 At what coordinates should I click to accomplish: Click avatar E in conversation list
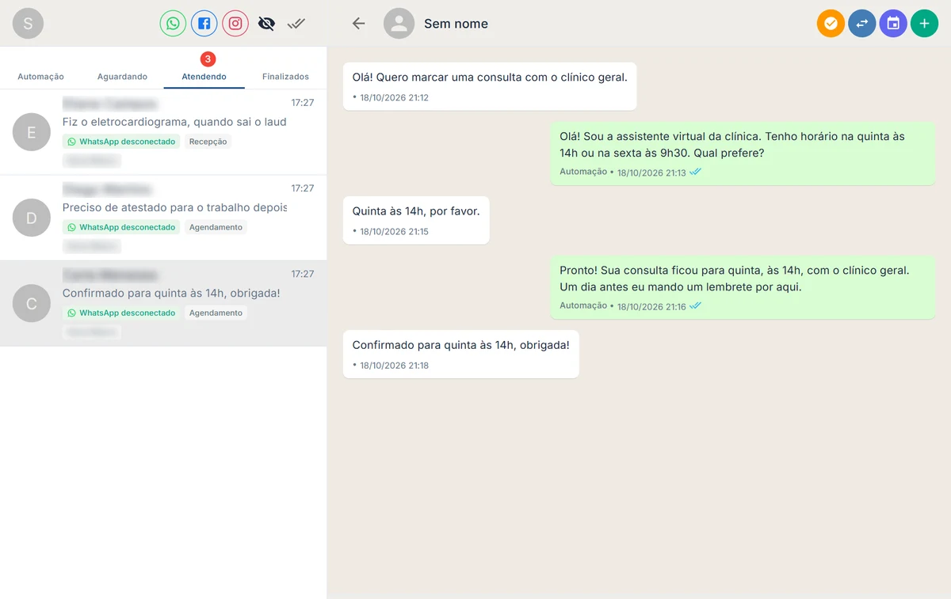(32, 132)
